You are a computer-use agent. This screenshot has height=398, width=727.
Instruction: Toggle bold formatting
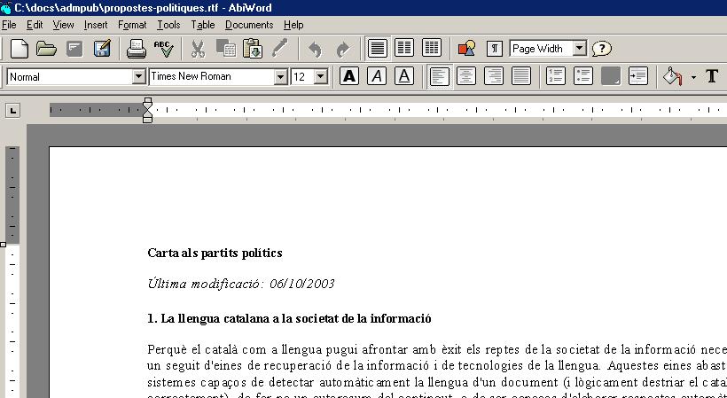(x=349, y=76)
